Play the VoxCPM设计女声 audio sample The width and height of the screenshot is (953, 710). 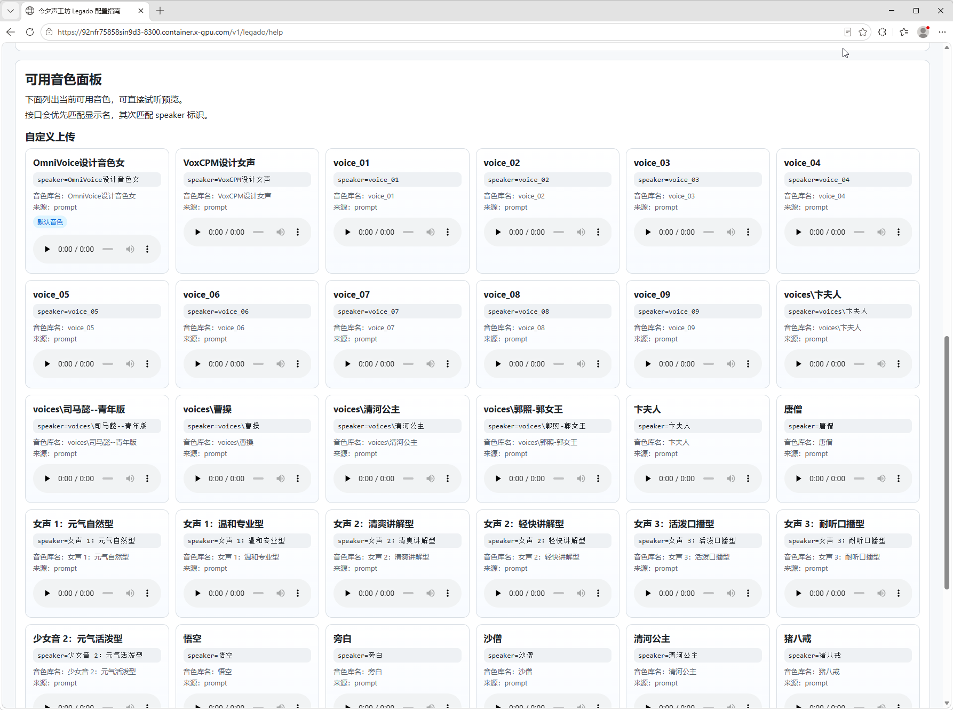(197, 232)
